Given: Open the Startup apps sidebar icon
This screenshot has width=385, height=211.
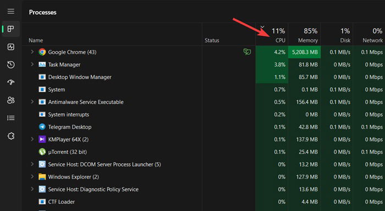Looking at the screenshot, I should click(11, 82).
